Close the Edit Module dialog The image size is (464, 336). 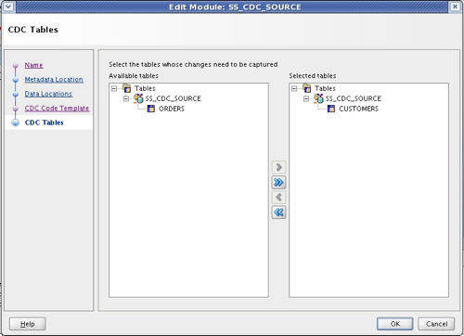pyautogui.click(x=455, y=6)
